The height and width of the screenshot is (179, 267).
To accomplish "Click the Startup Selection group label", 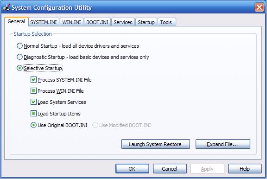I will click(x=32, y=34).
